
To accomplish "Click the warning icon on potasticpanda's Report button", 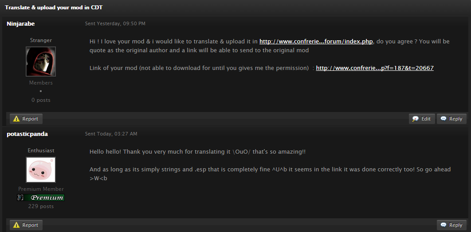I will click(x=16, y=225).
